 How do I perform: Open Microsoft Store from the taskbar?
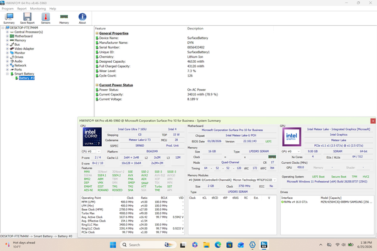click(x=229, y=245)
